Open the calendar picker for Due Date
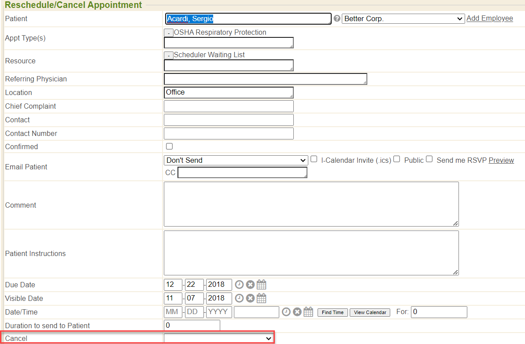Screen dimensions: 525x344 262,285
